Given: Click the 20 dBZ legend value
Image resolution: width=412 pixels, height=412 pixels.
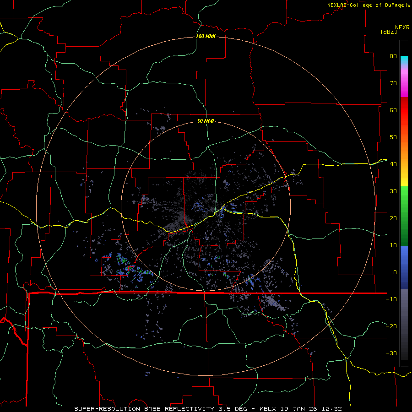Looking at the screenshot, I should 393,218.
